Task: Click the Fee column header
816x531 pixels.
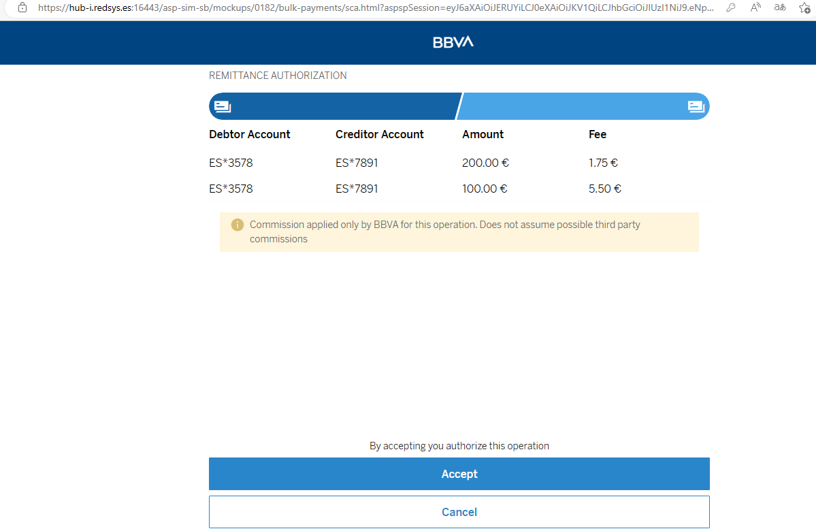Action: (597, 134)
